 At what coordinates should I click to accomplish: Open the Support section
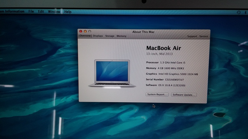pos(192,36)
